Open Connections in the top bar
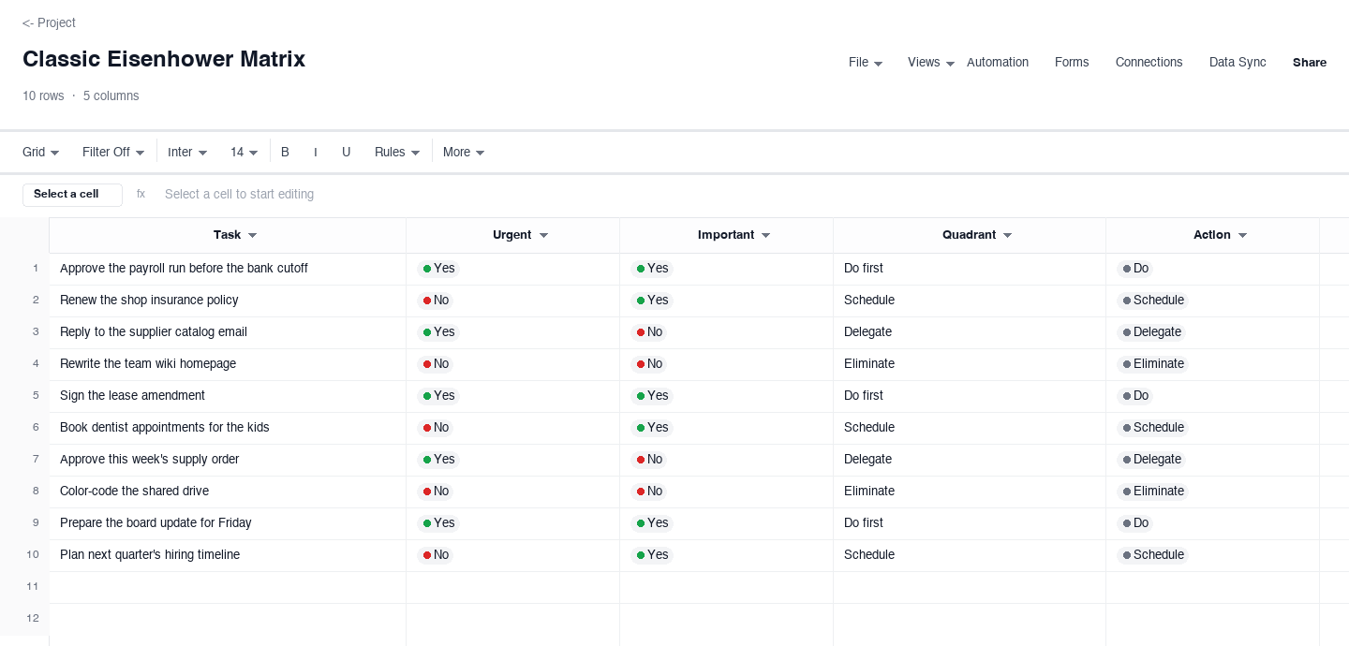Viewport: 1349px width, 646px height. (1149, 63)
